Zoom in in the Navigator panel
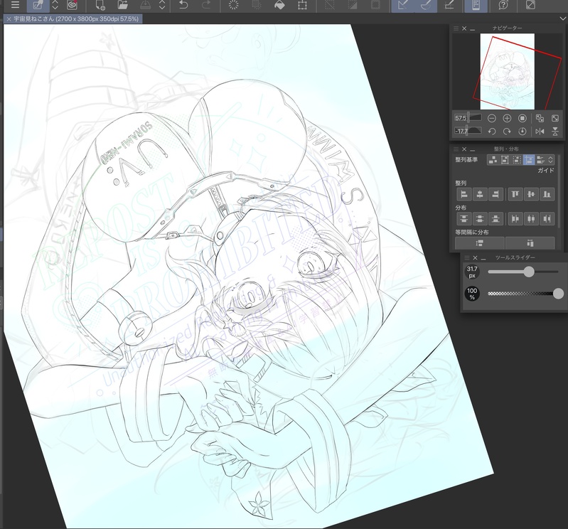The height and width of the screenshot is (529, 568). click(x=507, y=119)
